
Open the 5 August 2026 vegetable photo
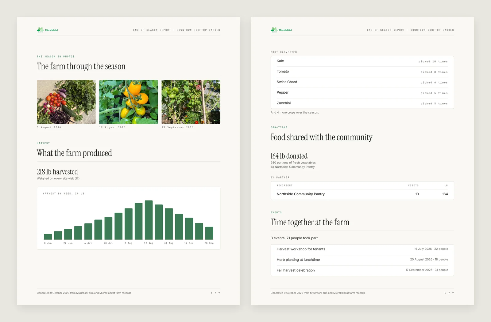(66, 102)
